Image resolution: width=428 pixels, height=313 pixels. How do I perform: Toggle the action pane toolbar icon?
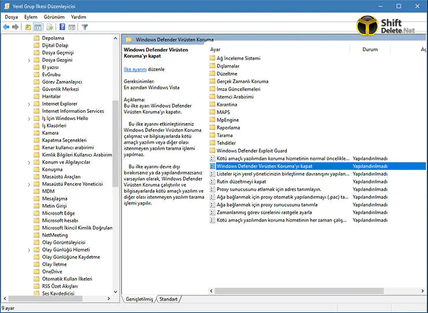(72, 27)
